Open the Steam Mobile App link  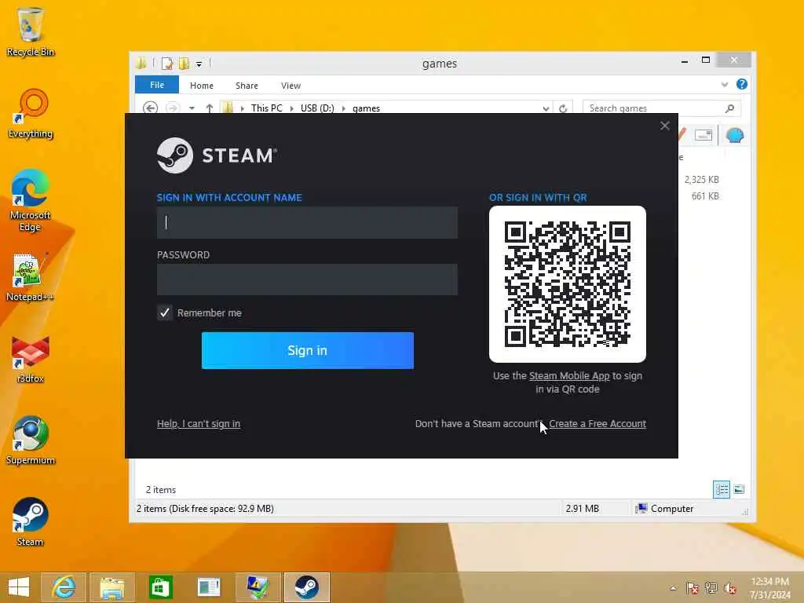click(x=569, y=376)
